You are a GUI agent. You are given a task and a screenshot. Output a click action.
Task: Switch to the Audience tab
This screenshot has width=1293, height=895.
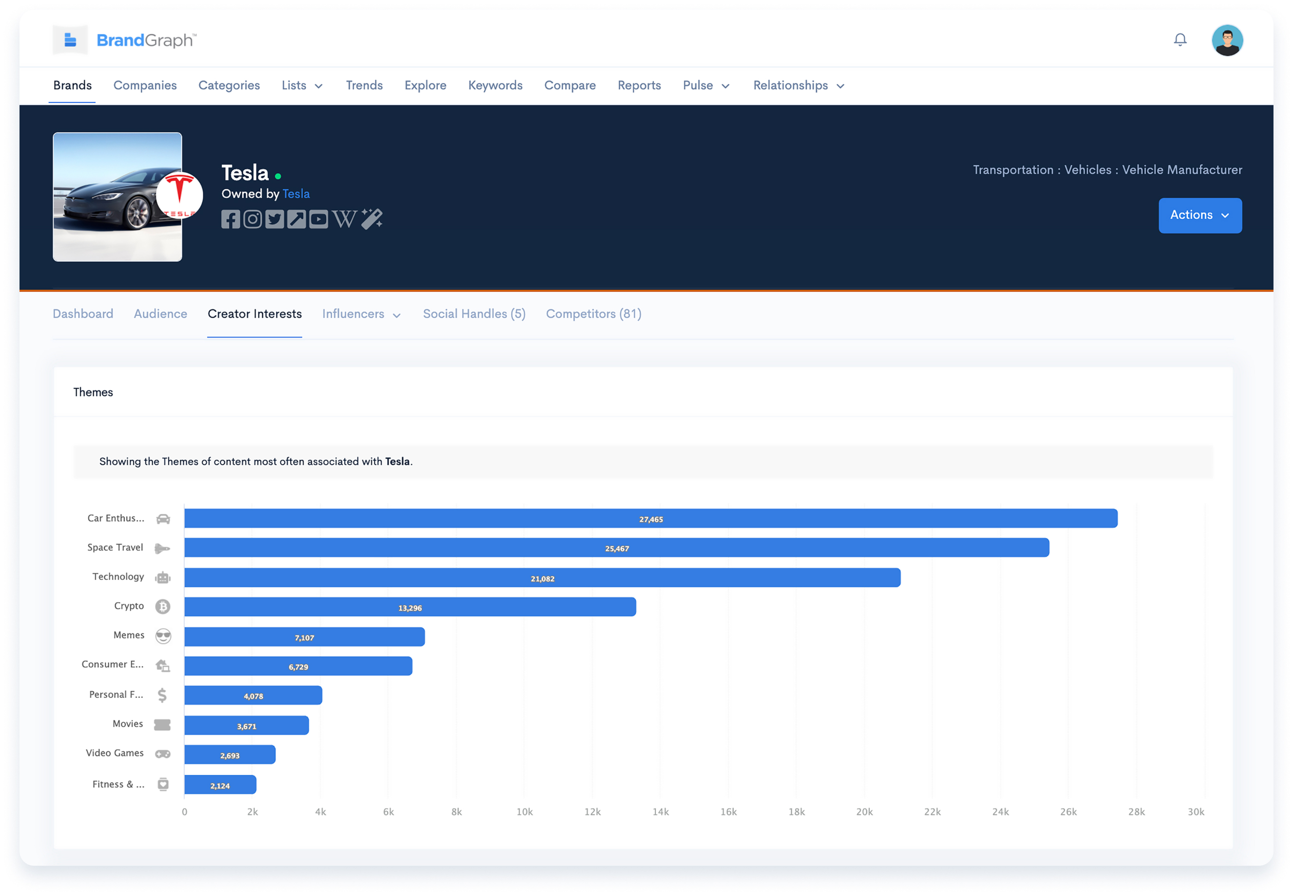[x=160, y=314]
